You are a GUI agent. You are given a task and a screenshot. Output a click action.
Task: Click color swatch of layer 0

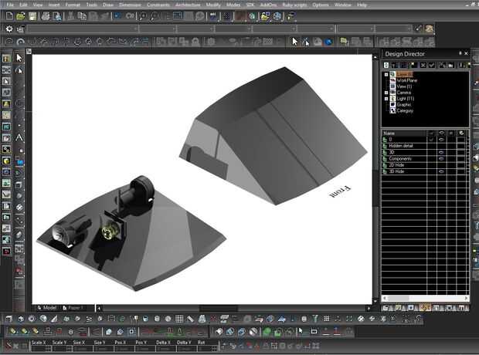tap(461, 140)
